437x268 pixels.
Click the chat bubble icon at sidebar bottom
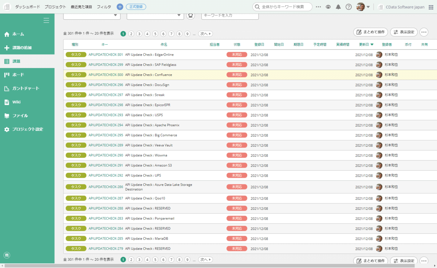7,255
